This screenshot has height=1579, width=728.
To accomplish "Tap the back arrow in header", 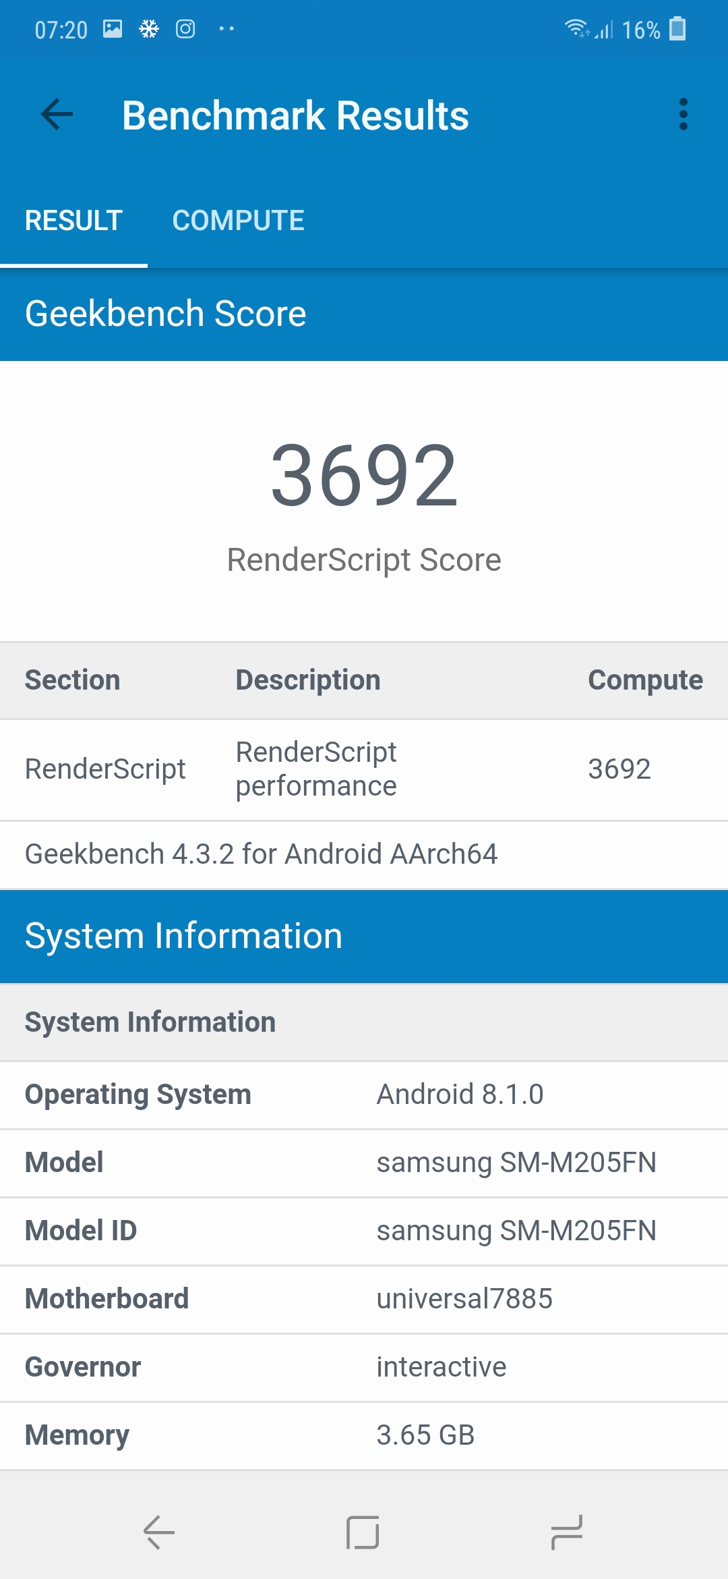I will click(57, 114).
